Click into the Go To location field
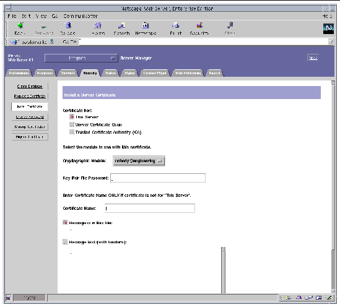Image resolution: width=340 pixels, height=307 pixels. (x=203, y=42)
